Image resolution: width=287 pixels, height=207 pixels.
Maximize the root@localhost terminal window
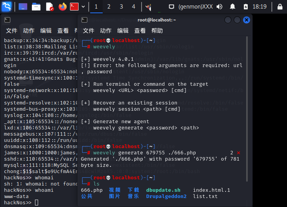coord(237,20)
